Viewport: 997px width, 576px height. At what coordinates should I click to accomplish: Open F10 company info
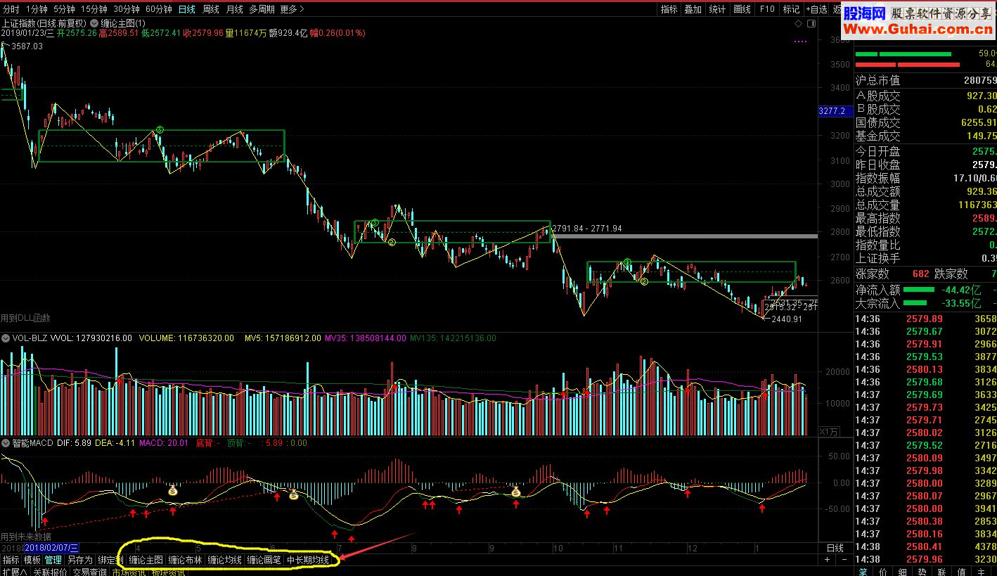click(767, 9)
